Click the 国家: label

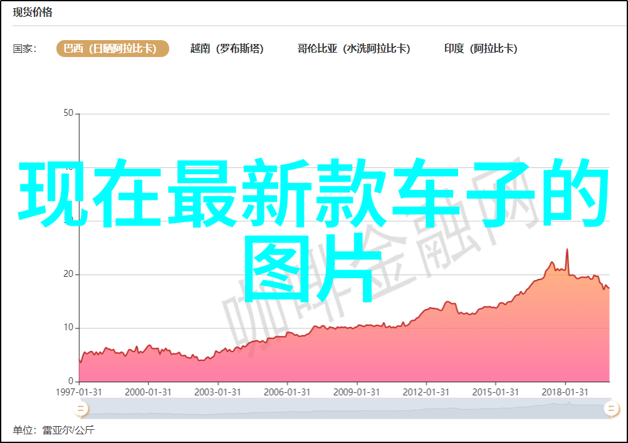25,49
